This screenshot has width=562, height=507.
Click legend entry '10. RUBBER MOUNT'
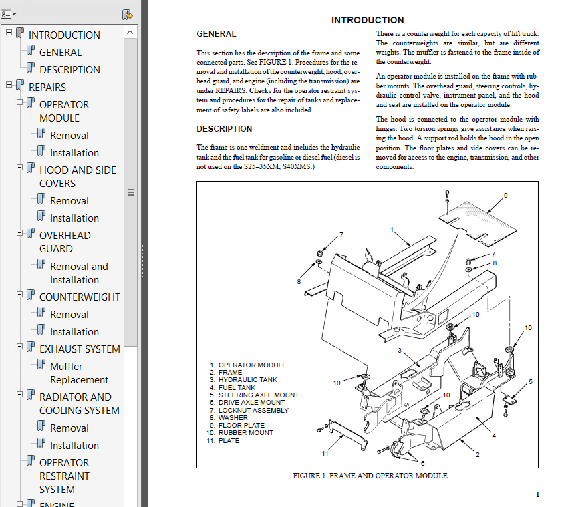click(239, 433)
